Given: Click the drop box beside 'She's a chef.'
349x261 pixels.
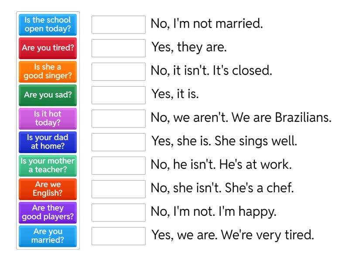Looking at the screenshot, I should [119, 189].
